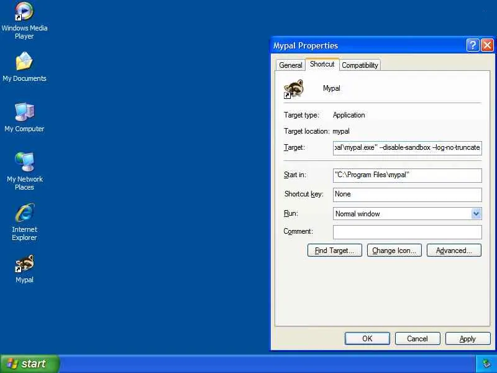Image resolution: width=497 pixels, height=373 pixels.
Task: Apply the shortcut changes
Action: click(468, 338)
